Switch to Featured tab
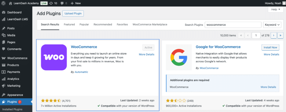The height and width of the screenshot is (112, 286). (x=69, y=24)
